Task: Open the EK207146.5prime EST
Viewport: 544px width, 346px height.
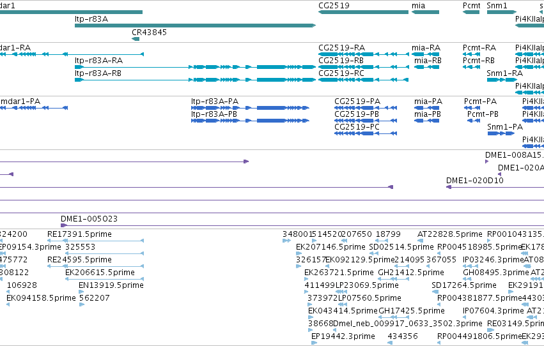Action: 299,253
